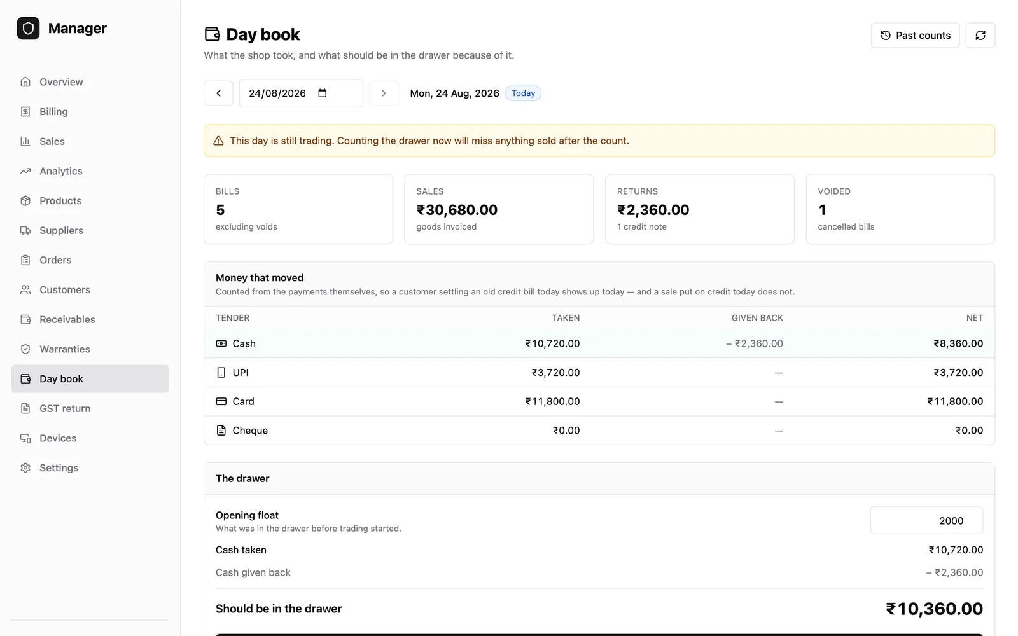Click the warning triangle icon in banner

[218, 141]
